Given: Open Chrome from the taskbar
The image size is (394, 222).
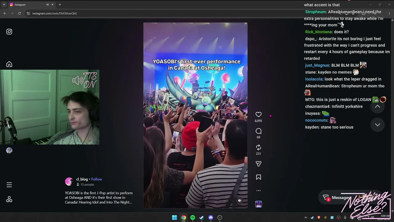Looking at the screenshot, I should pos(183,218).
